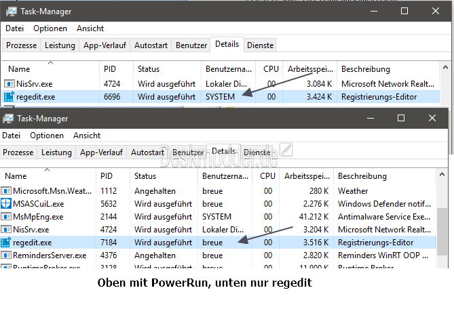Maximize the lower Task-Manager window
The width and height of the screenshot is (454, 309).
click(400, 118)
